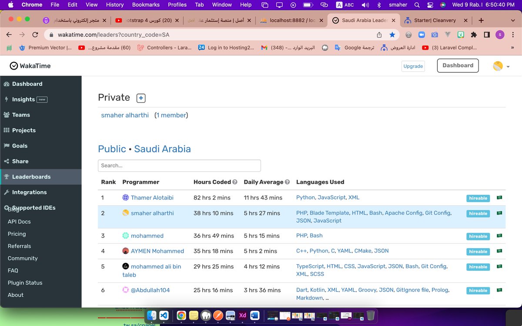Click the Python language link for Thamer Alotaibi

305,197
